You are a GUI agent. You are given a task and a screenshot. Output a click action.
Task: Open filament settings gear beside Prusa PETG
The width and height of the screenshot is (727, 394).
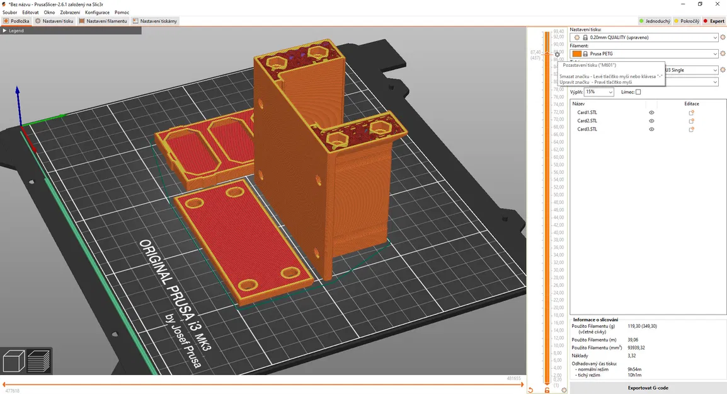[x=723, y=54]
